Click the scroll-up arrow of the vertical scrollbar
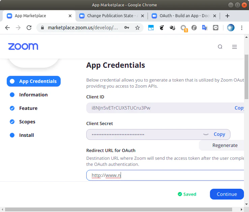Viewport: 249px width, 212px height. pos(246,37)
